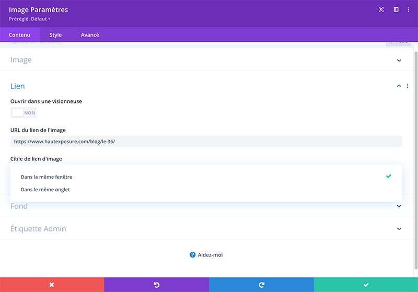Click the Lien section title
This screenshot has width=418, height=292.
click(x=18, y=86)
